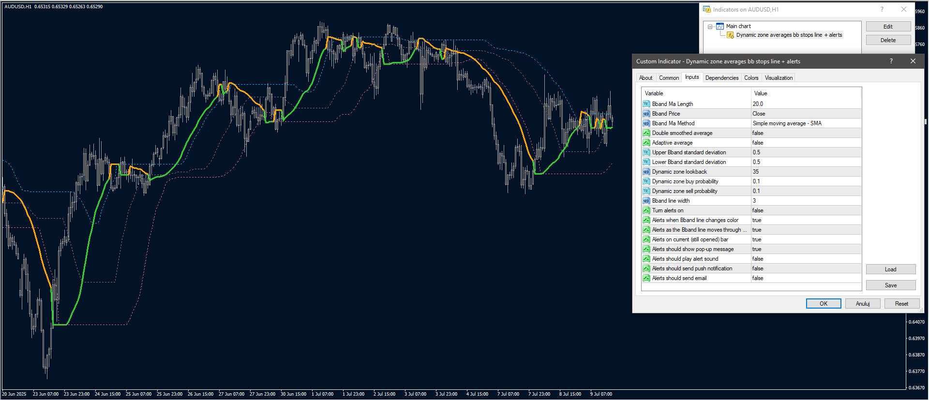The width and height of the screenshot is (929, 400).
Task: Click the Bband Ma Method variable icon
Action: click(x=646, y=123)
